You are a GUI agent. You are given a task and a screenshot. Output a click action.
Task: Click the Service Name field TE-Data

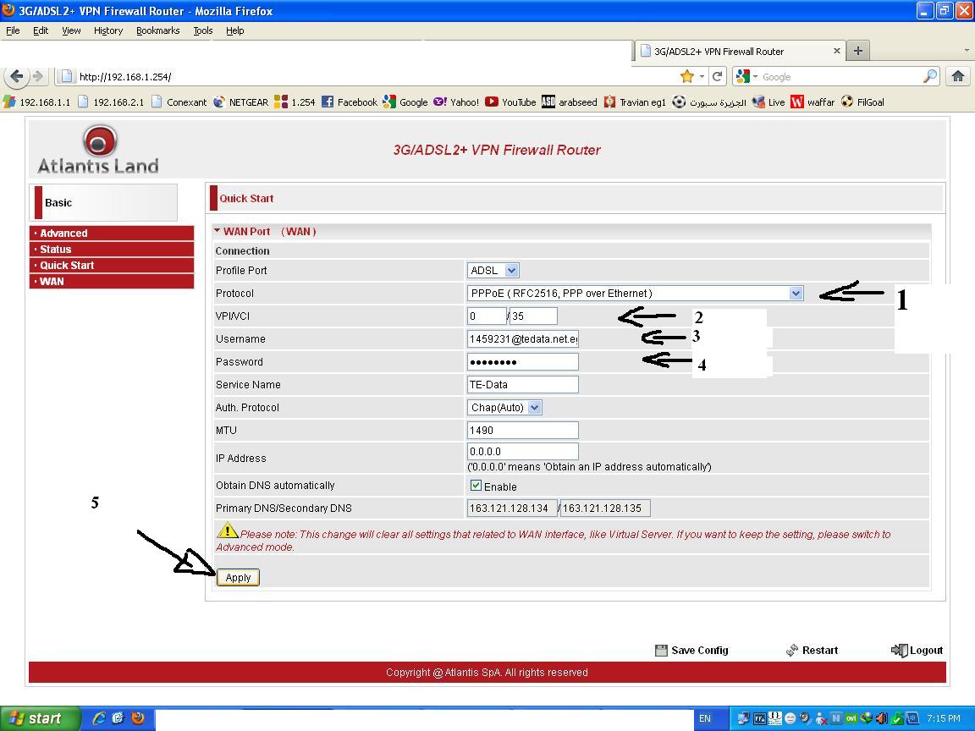[x=523, y=385]
